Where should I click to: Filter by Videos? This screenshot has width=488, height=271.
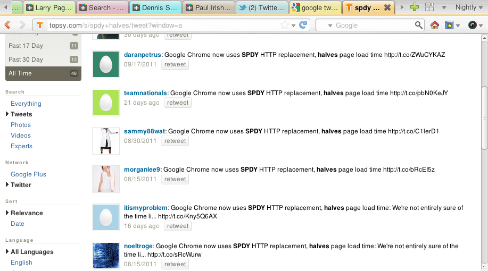click(x=21, y=135)
